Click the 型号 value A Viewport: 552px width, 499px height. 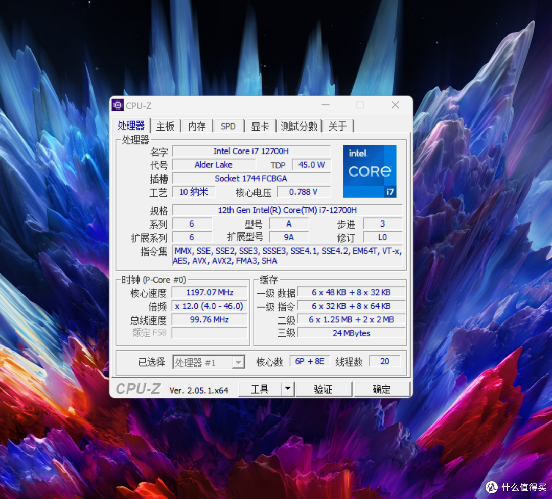point(289,224)
